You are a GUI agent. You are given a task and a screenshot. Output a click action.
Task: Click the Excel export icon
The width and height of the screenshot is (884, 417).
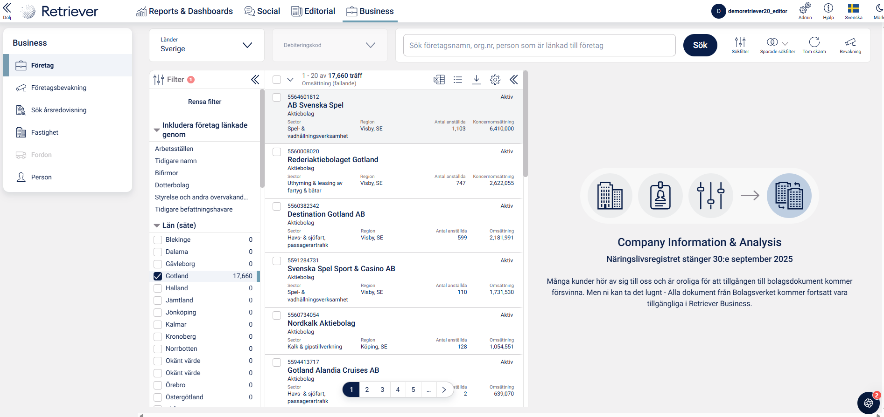(x=439, y=80)
